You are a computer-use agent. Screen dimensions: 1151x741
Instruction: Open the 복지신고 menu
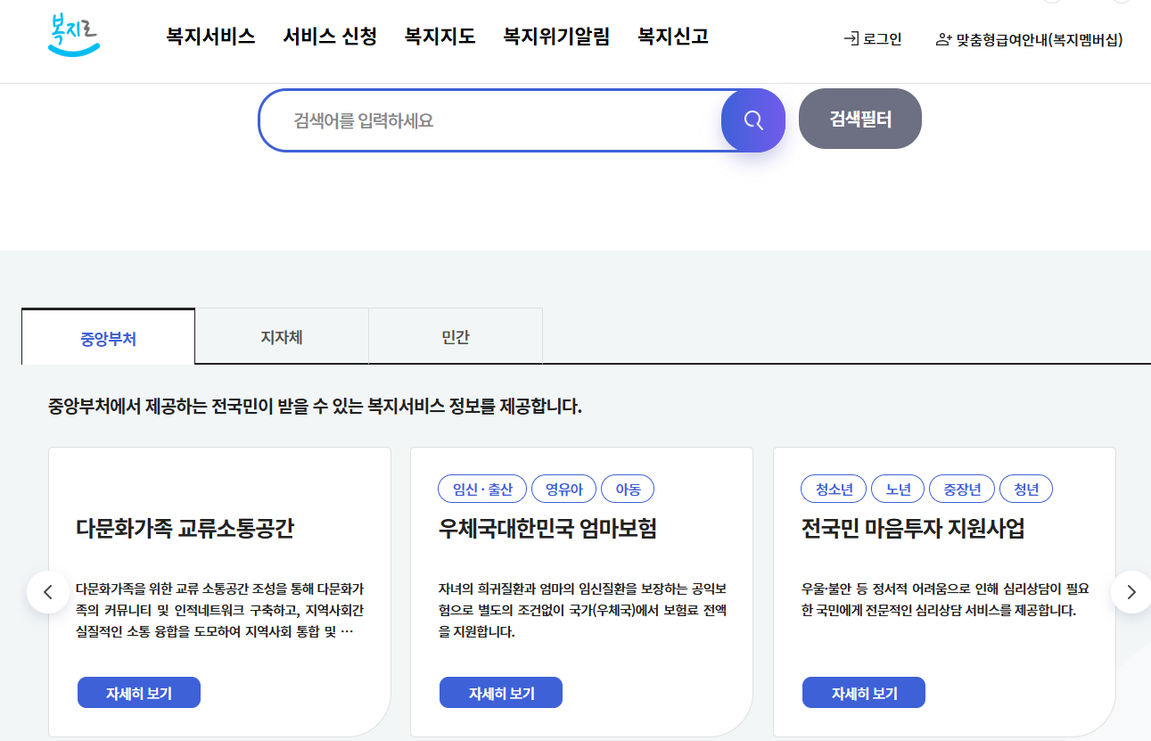point(673,37)
